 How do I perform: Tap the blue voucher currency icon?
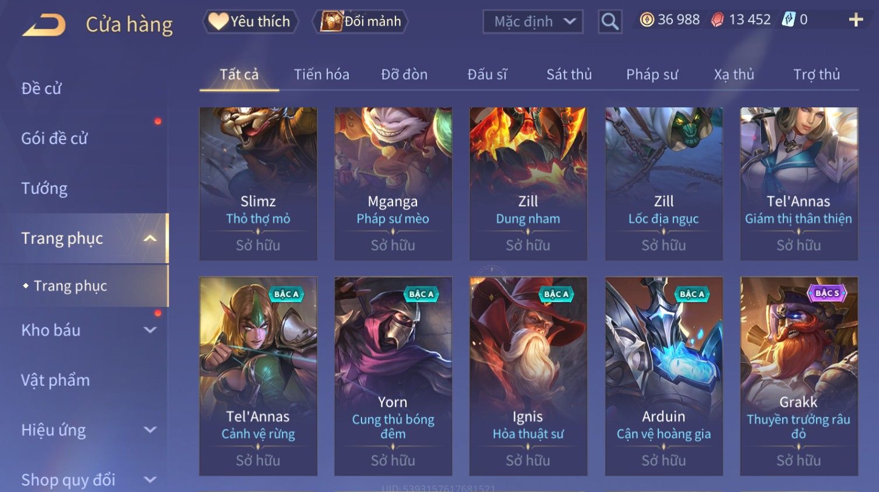(x=788, y=20)
